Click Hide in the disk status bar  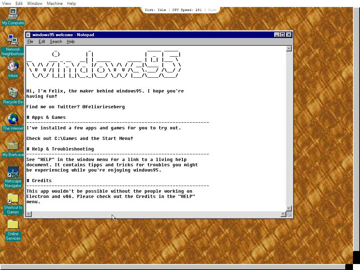[x=212, y=10]
